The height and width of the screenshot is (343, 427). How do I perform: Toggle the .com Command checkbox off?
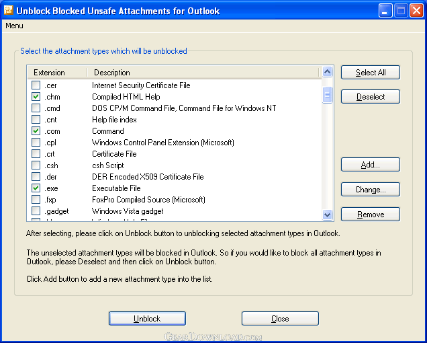(36, 131)
